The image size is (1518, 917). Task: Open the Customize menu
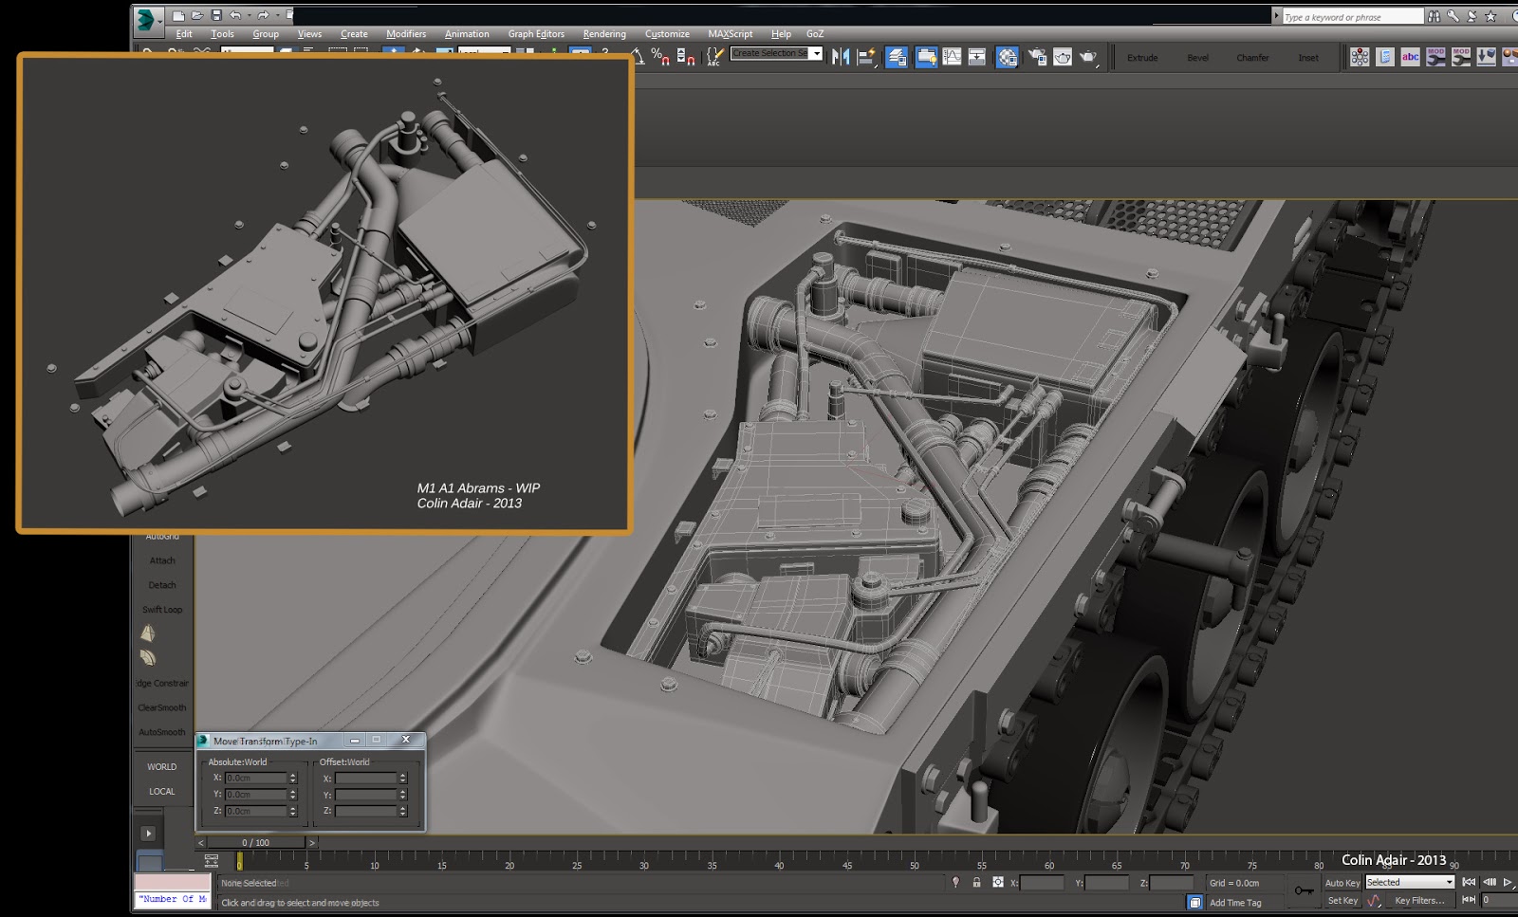tap(667, 34)
